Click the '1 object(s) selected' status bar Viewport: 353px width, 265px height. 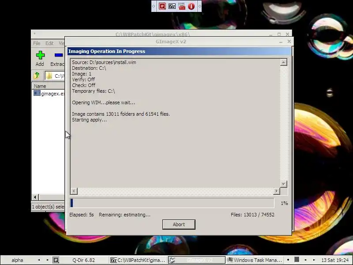(x=48, y=207)
